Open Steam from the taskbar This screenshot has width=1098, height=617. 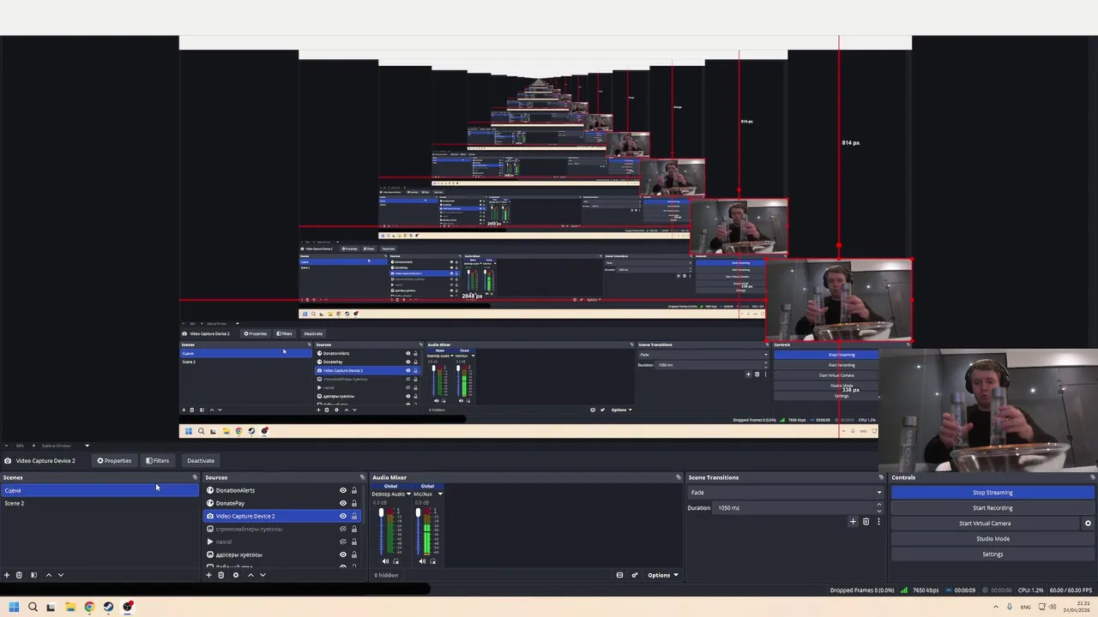pos(108,607)
